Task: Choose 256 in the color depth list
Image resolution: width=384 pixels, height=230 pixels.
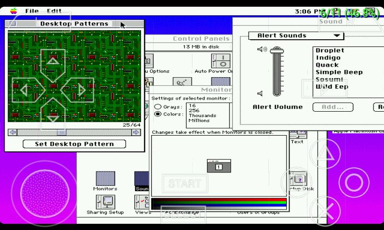Action: [194, 111]
